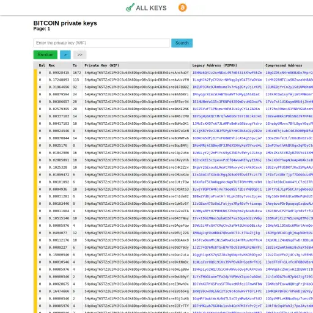The width and height of the screenshot is (313, 313).
Task: Click the Rec value 0.31964696
Action: [x=59, y=87]
